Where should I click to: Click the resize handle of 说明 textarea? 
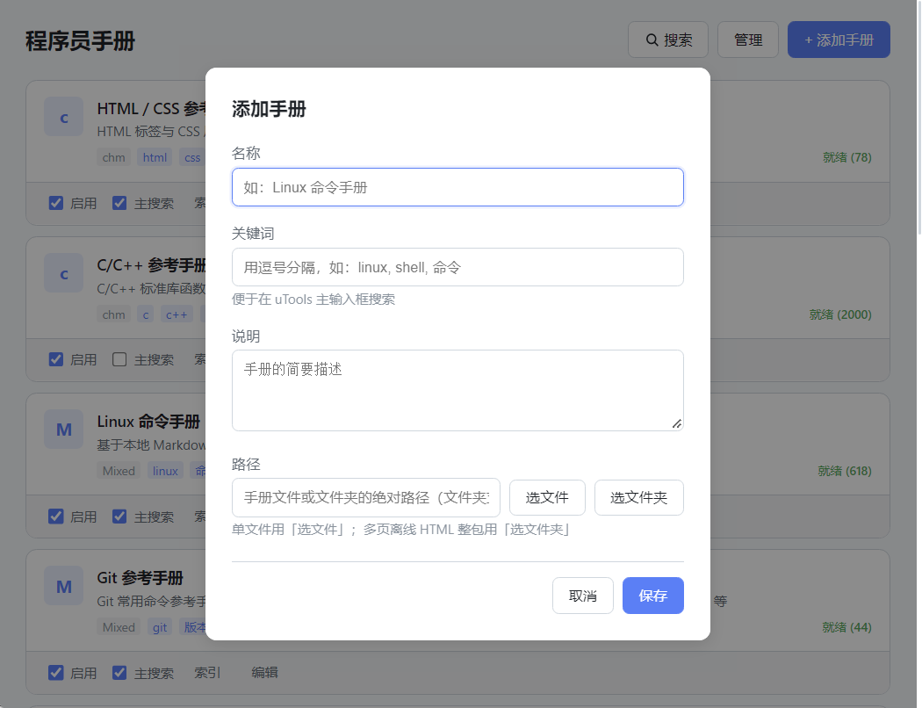point(676,423)
